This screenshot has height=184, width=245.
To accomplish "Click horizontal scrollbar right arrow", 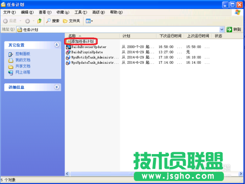I will tap(241, 174).
